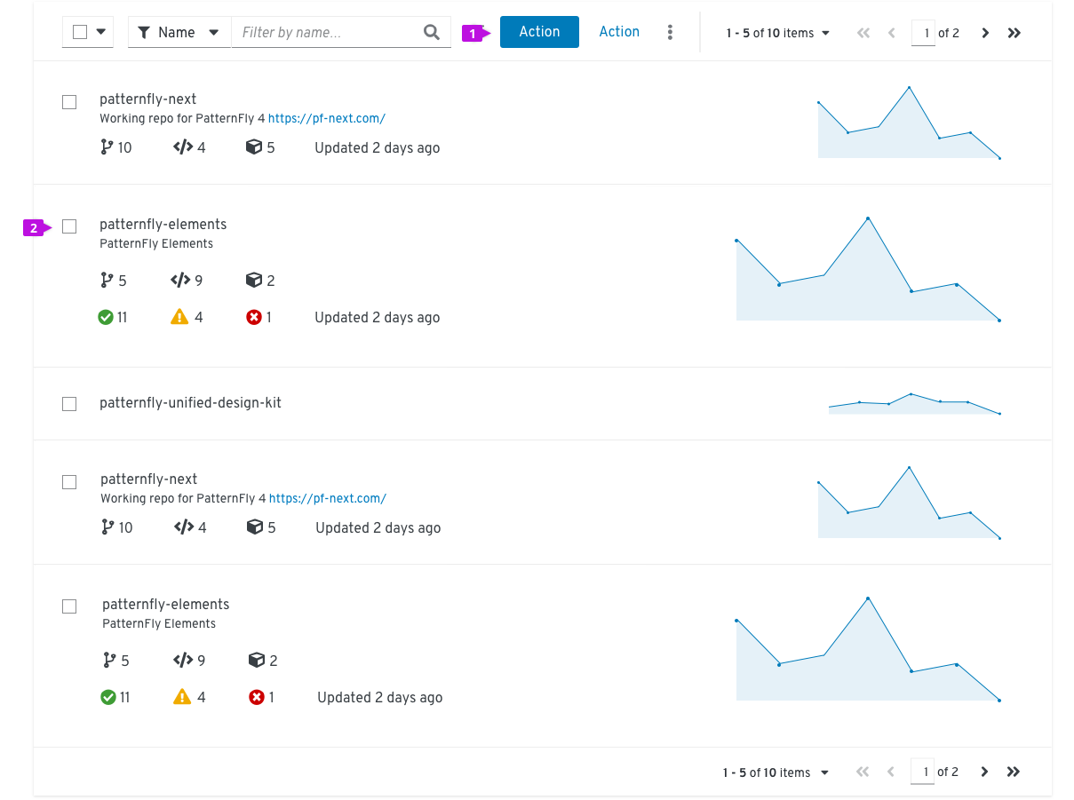
Task: Click the yellow warning triangle in the first patternfly-elements row
Action: click(179, 317)
